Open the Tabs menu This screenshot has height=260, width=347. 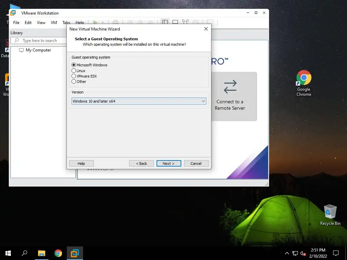tap(66, 23)
